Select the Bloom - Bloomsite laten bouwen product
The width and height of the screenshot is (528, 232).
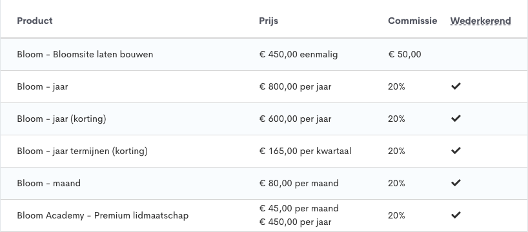[x=85, y=55]
